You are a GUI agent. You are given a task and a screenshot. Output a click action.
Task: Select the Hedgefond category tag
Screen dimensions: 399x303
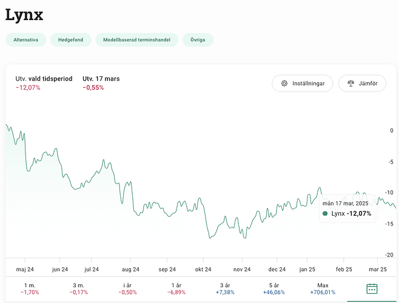pyautogui.click(x=70, y=39)
